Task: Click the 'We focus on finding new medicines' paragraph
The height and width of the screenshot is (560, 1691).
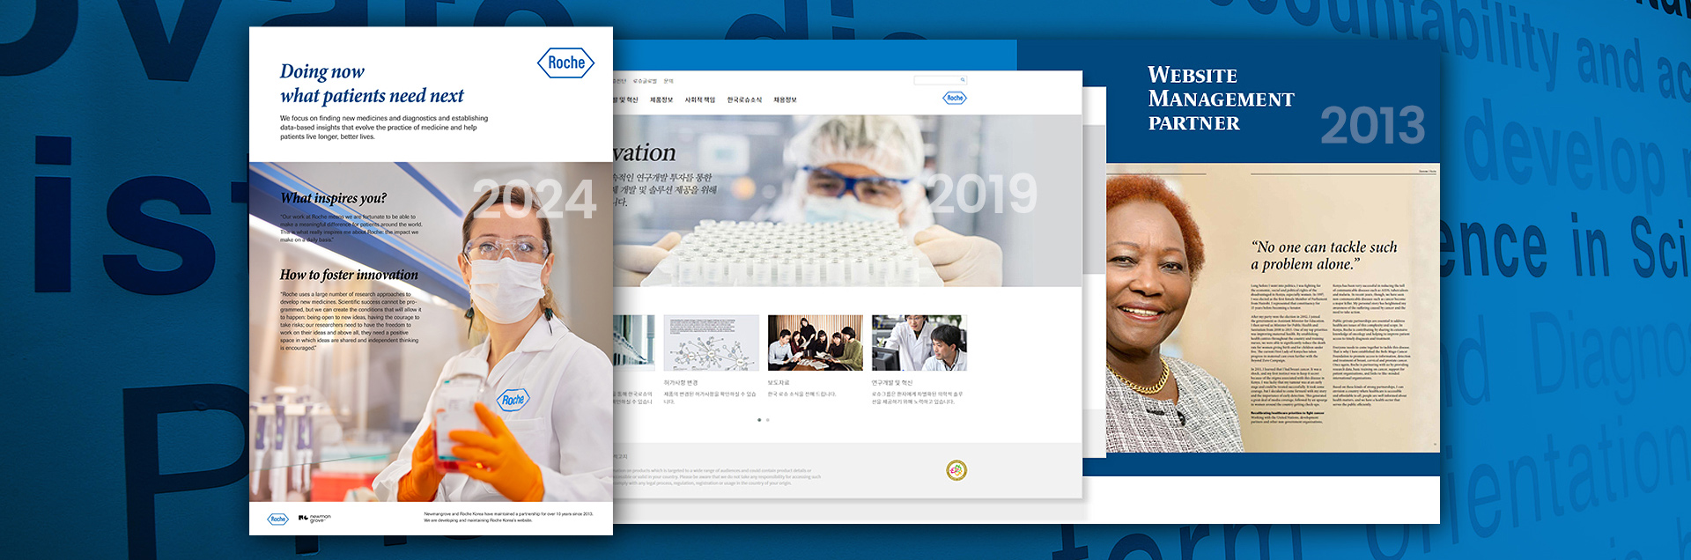Action: click(x=384, y=128)
